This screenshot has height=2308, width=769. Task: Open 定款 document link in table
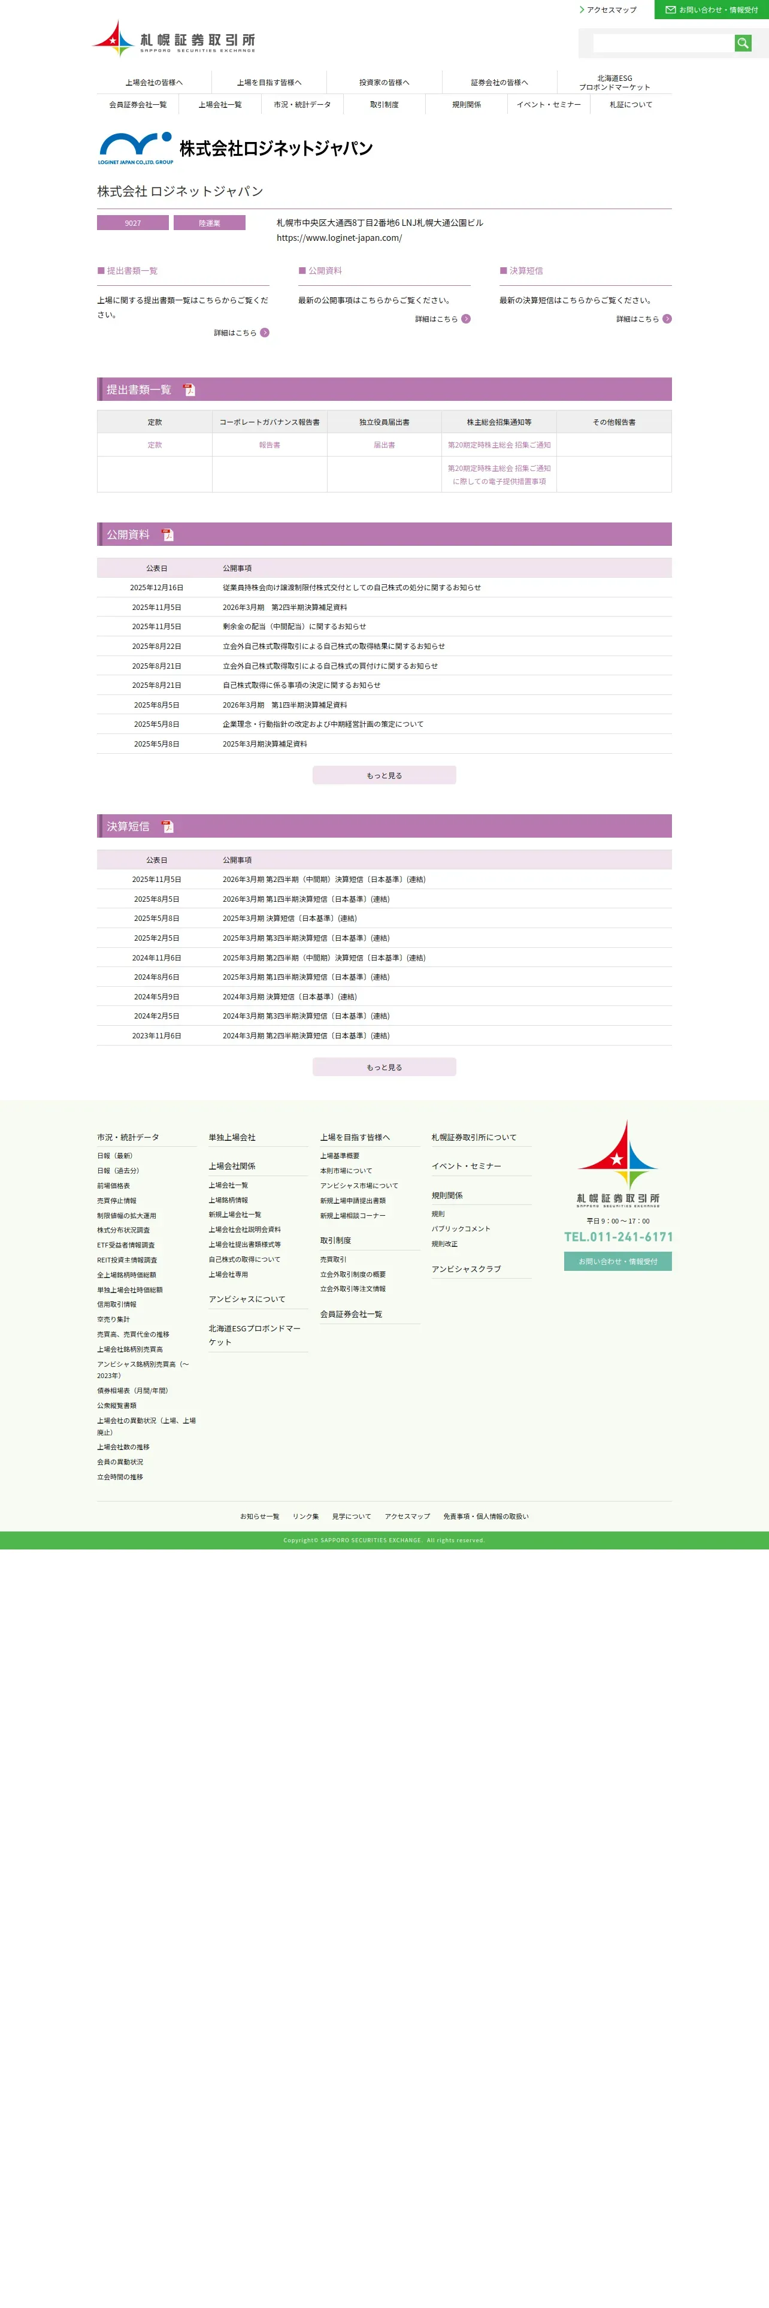click(x=155, y=445)
